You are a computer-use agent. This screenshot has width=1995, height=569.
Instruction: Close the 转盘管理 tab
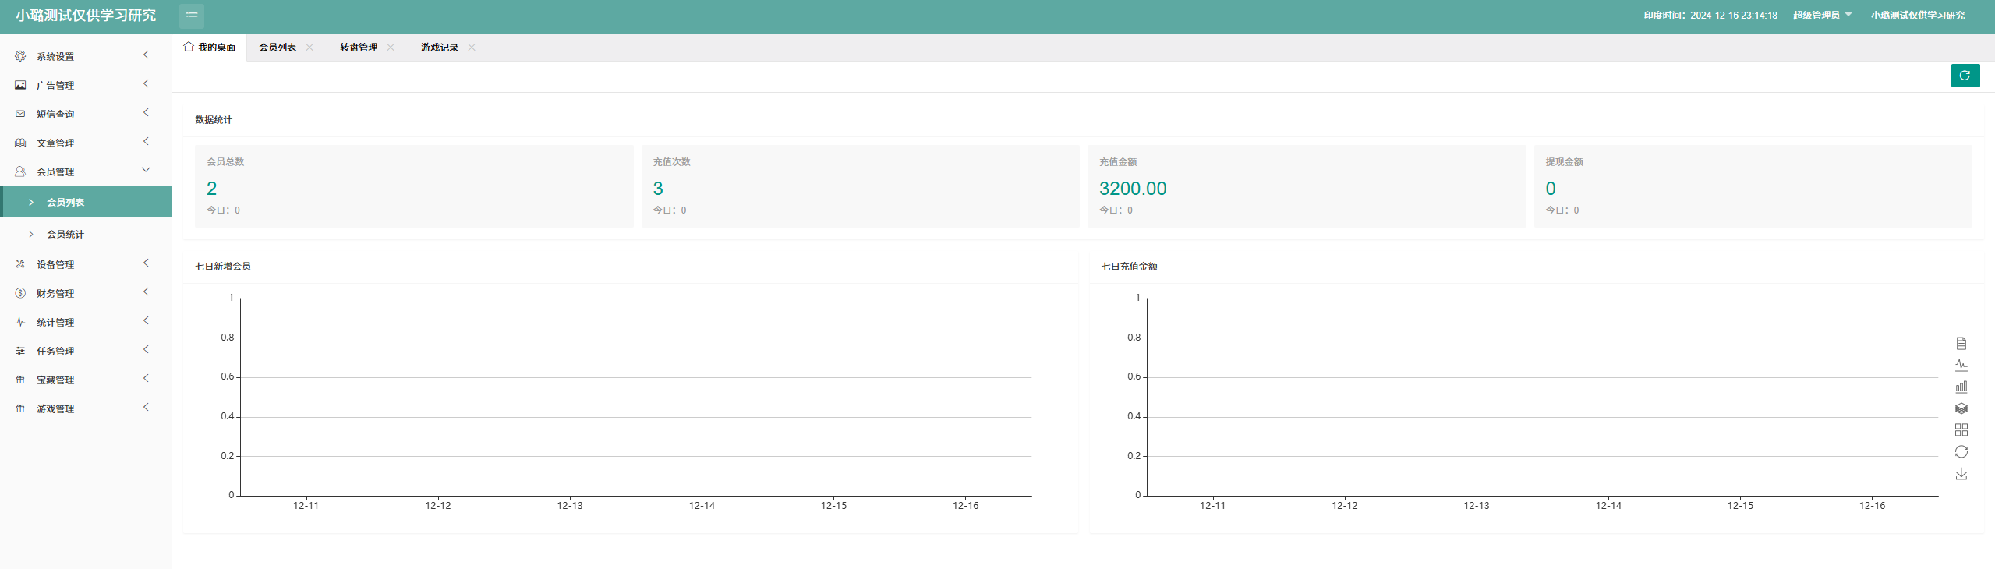pyautogui.click(x=391, y=48)
